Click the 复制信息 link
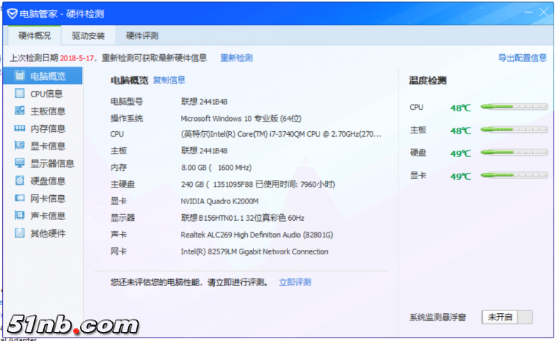557x341 pixels. [x=169, y=80]
